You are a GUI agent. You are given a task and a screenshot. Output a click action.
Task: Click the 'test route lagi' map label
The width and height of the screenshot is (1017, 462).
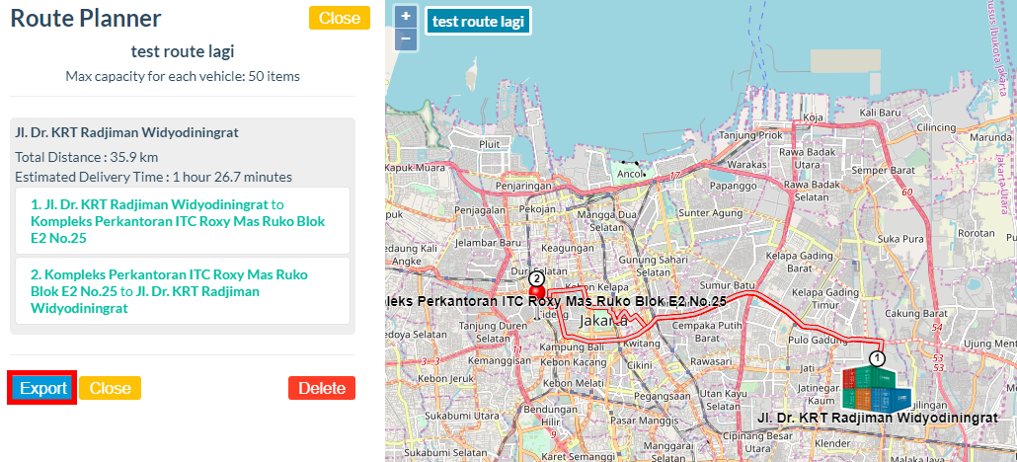click(478, 21)
